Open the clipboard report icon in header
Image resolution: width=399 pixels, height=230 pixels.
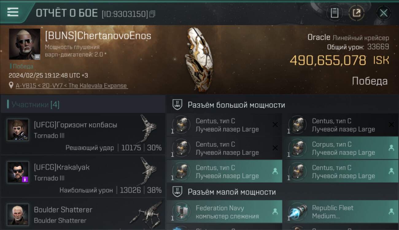335,13
